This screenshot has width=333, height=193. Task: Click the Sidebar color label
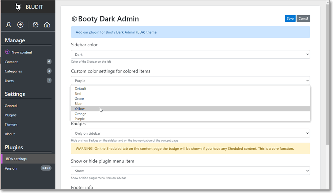(x=84, y=45)
